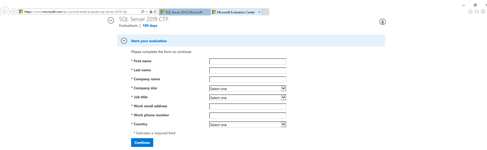This screenshot has height=150, width=487.
Task: Open a new browser tab
Action: (265, 12)
